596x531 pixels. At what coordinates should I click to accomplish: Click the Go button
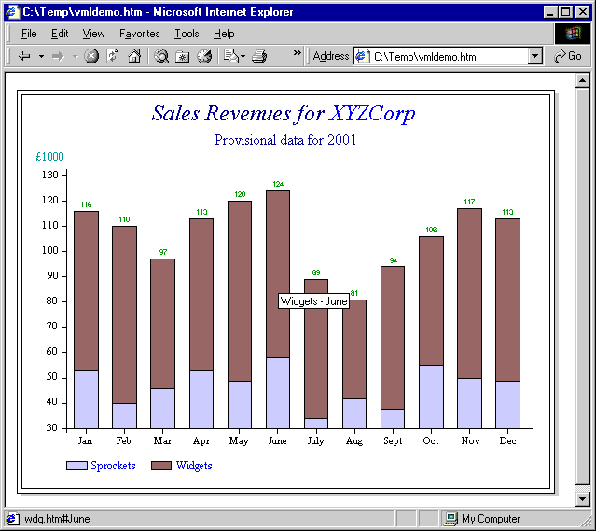(x=568, y=56)
